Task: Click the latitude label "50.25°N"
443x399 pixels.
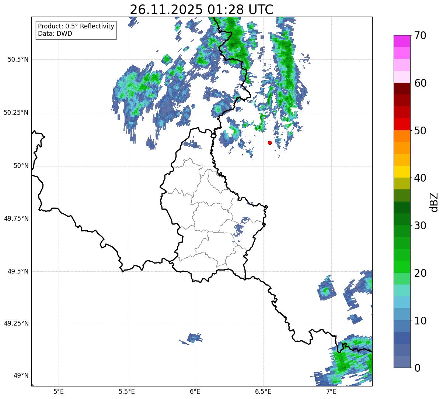Action: pos(16,113)
